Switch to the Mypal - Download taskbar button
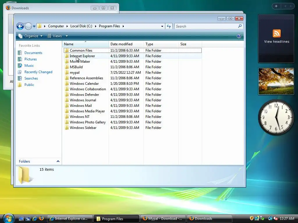This screenshot has height=223, width=298. point(163,219)
